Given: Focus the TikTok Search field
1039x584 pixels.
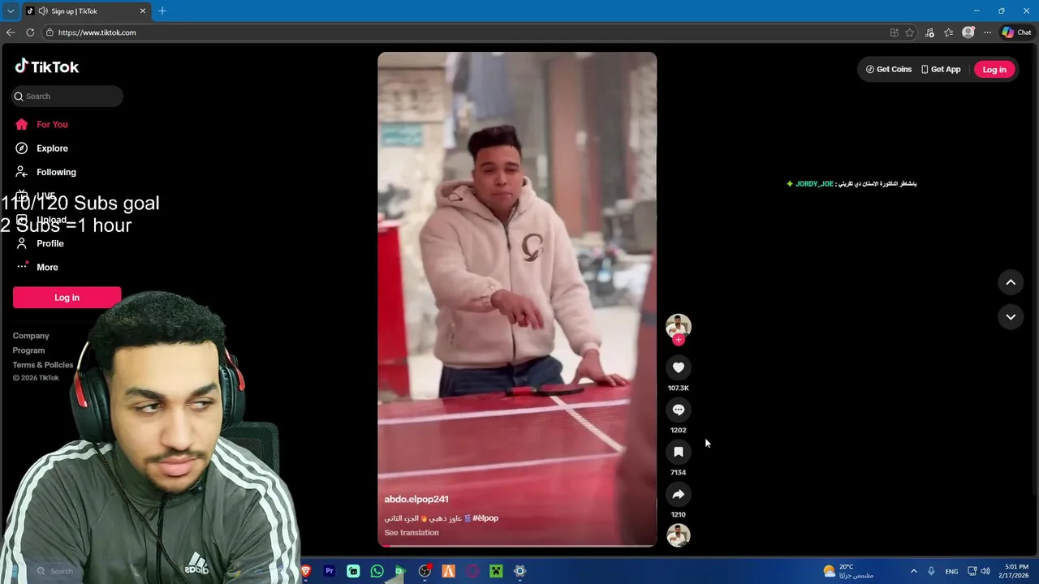Looking at the screenshot, I should pos(67,97).
